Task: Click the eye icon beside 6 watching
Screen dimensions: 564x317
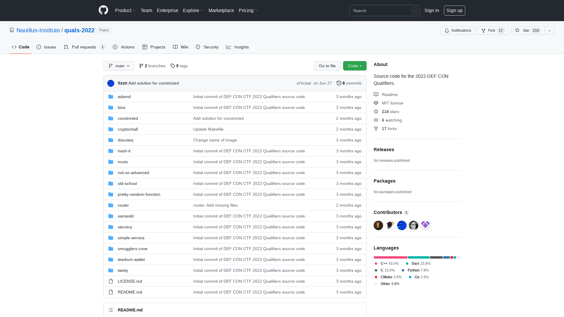Action: coord(376,120)
